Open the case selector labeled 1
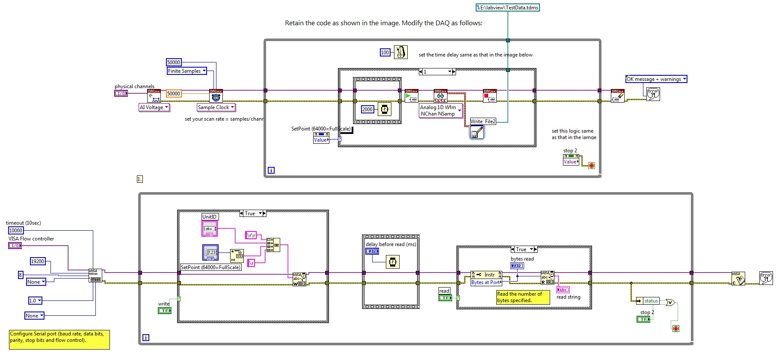Viewport: 782px width, 359px height. [437, 71]
